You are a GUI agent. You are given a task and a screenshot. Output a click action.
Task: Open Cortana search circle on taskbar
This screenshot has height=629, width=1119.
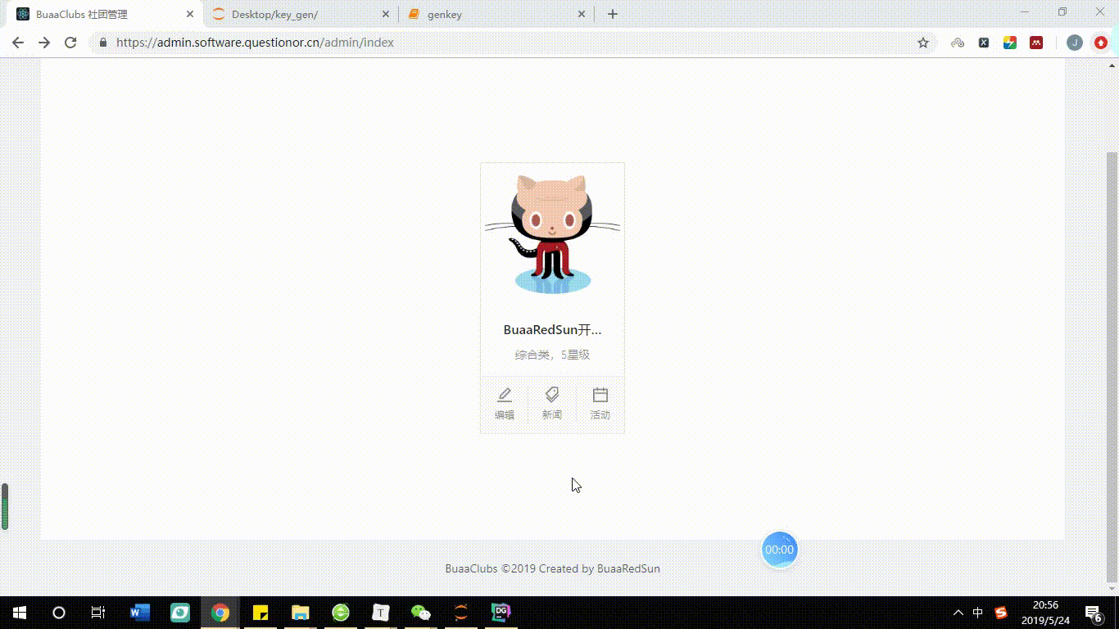[x=59, y=613]
